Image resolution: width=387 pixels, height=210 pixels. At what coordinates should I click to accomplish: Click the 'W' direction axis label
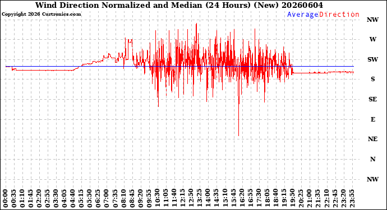[x=372, y=39]
